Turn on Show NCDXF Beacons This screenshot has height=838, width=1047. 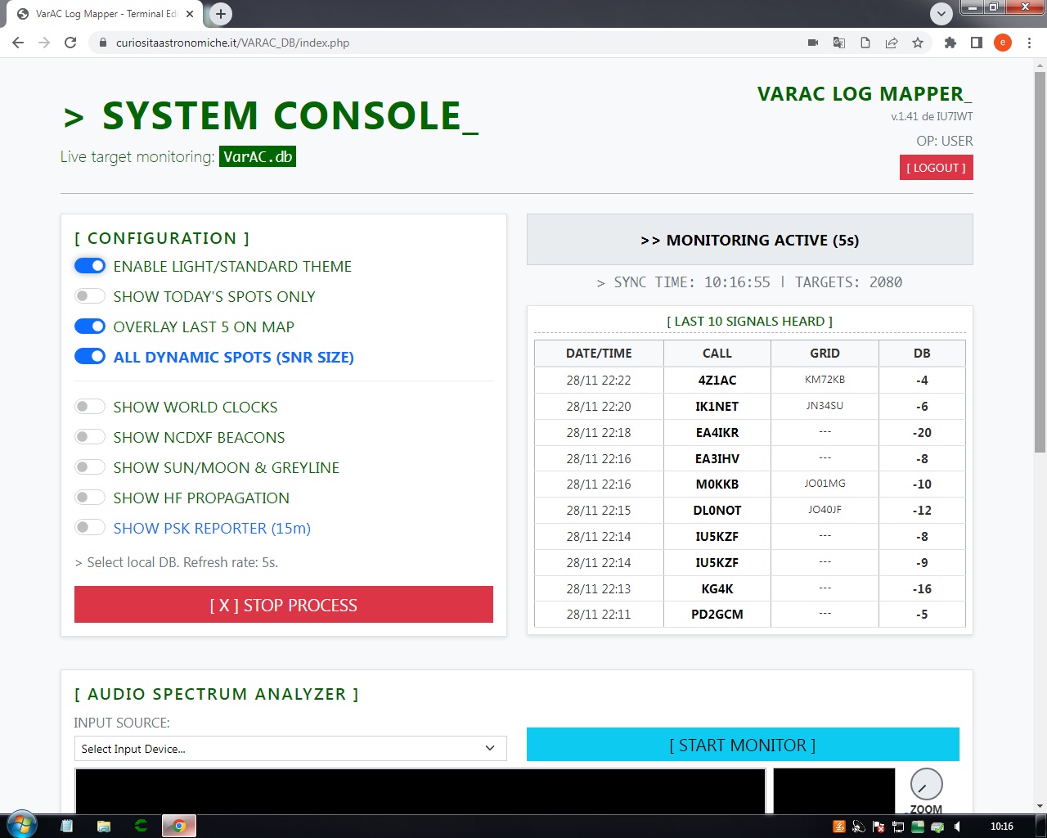click(90, 437)
